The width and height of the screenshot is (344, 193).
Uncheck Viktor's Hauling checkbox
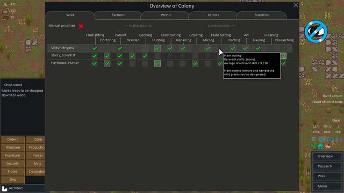(258, 48)
